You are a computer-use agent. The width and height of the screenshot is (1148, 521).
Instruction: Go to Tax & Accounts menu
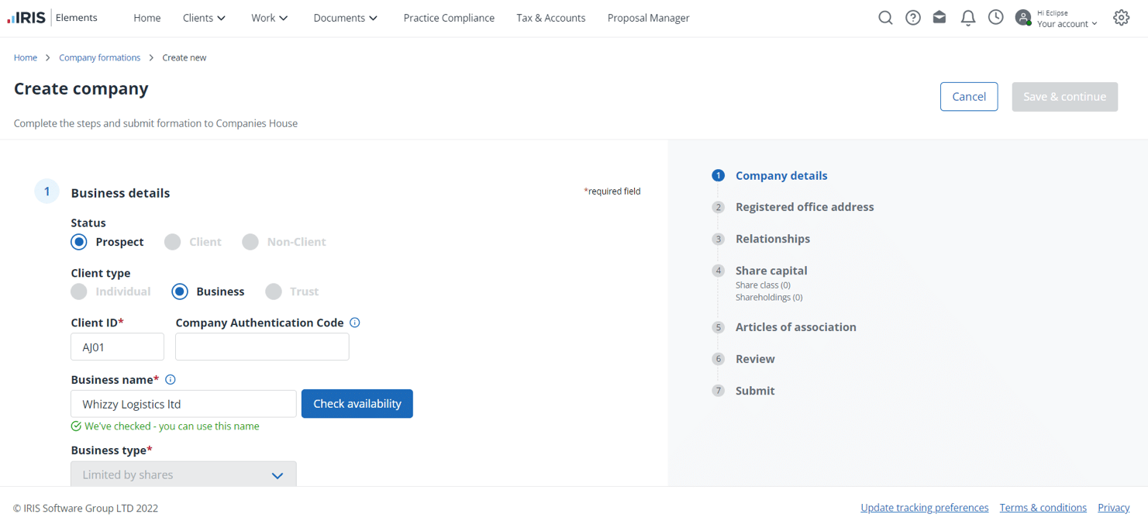coord(551,18)
